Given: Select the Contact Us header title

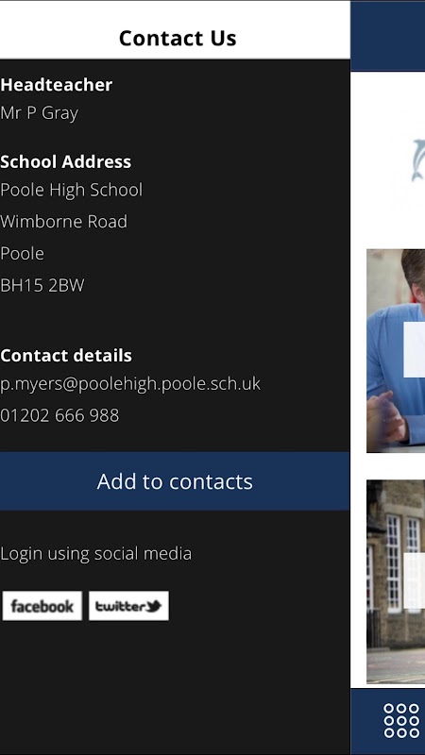Looking at the screenshot, I should pyautogui.click(x=178, y=38).
